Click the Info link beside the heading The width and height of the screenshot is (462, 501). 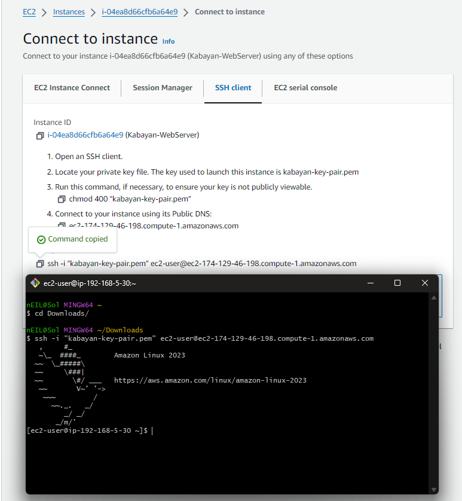(168, 41)
